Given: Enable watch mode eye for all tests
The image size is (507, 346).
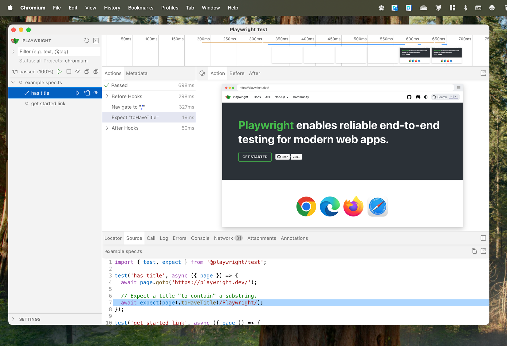Looking at the screenshot, I should tap(78, 72).
